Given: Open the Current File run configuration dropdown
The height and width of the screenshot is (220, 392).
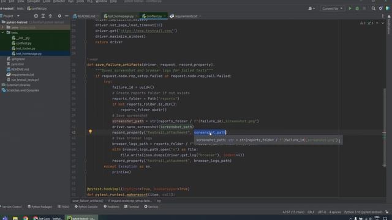Looking at the screenshot, I should click(x=332, y=9).
